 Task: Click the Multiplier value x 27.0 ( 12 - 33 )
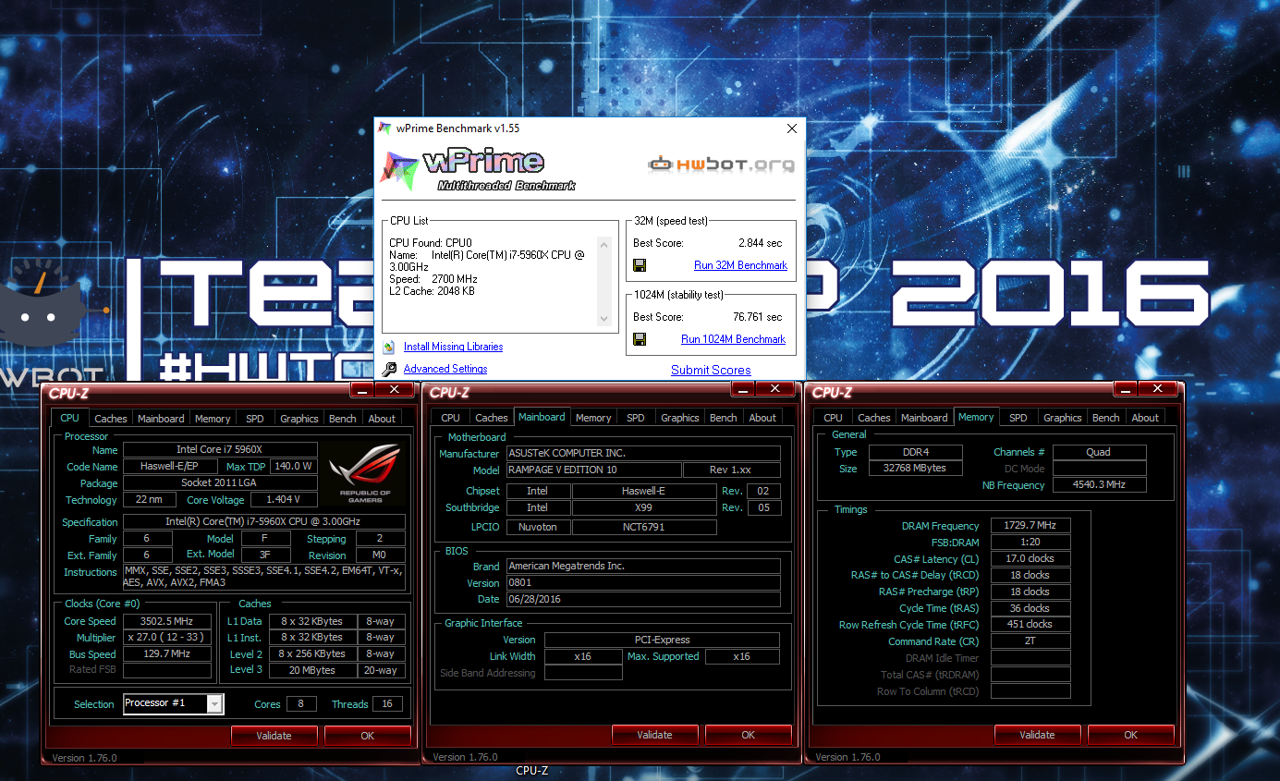point(167,638)
